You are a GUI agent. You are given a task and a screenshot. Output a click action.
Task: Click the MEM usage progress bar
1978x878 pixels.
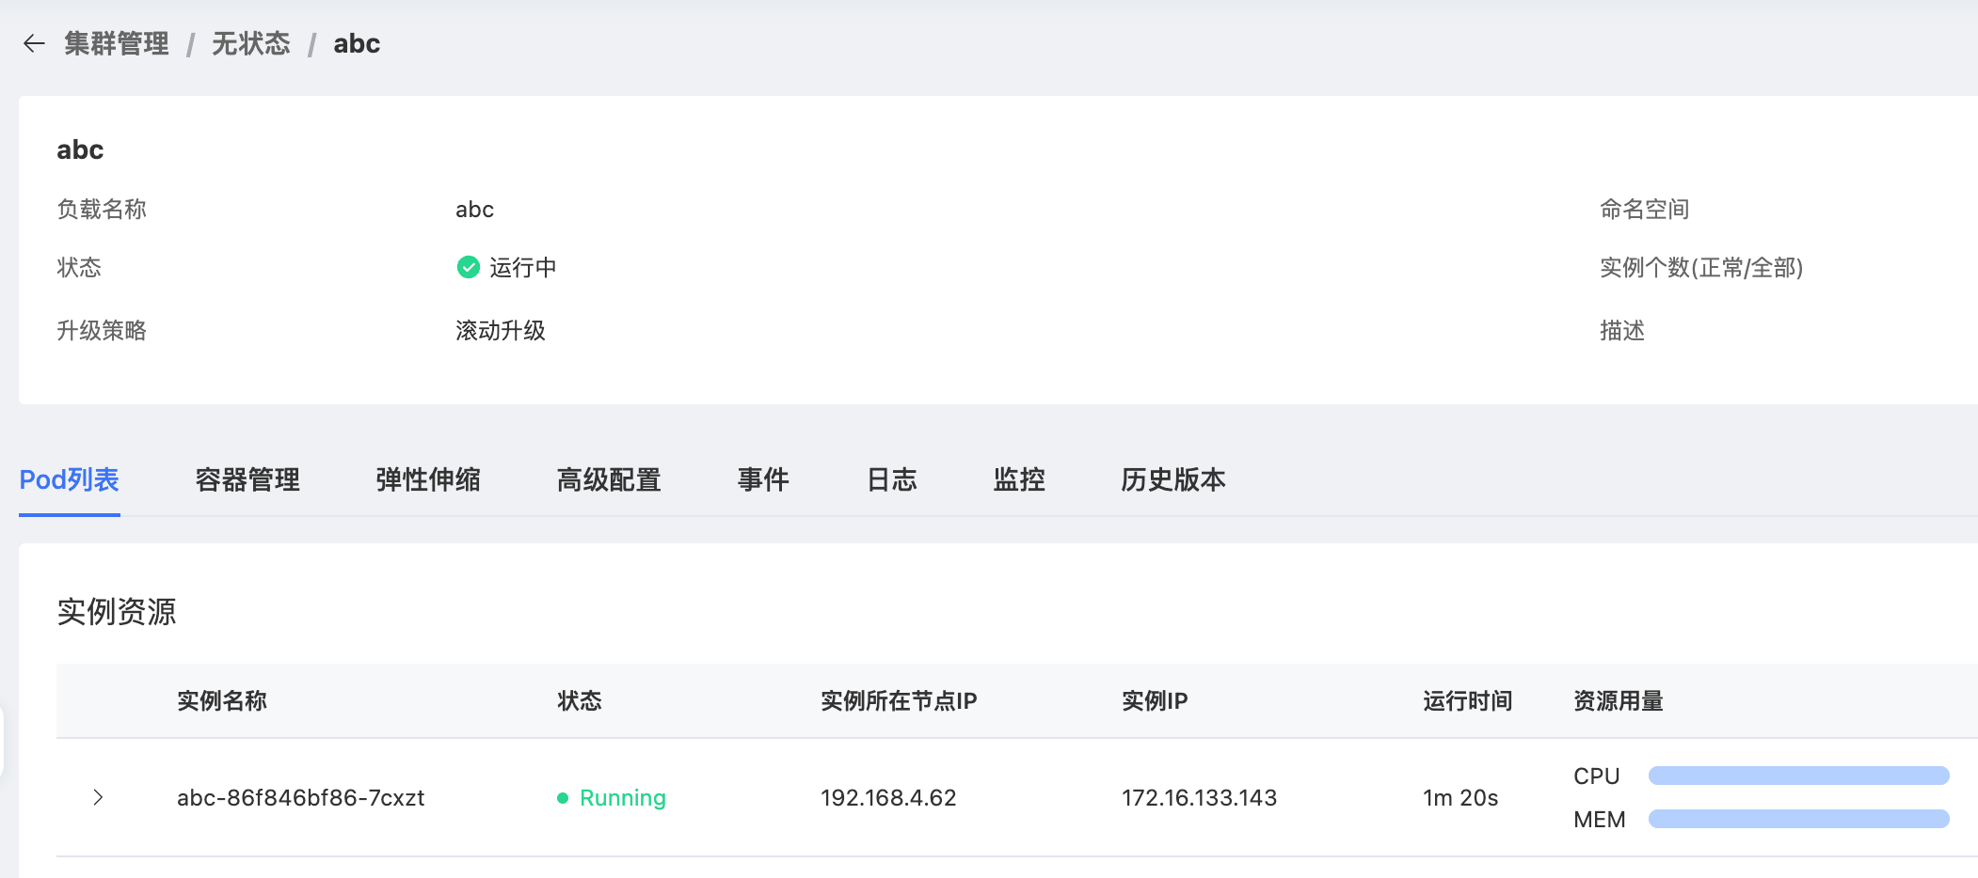1798,819
